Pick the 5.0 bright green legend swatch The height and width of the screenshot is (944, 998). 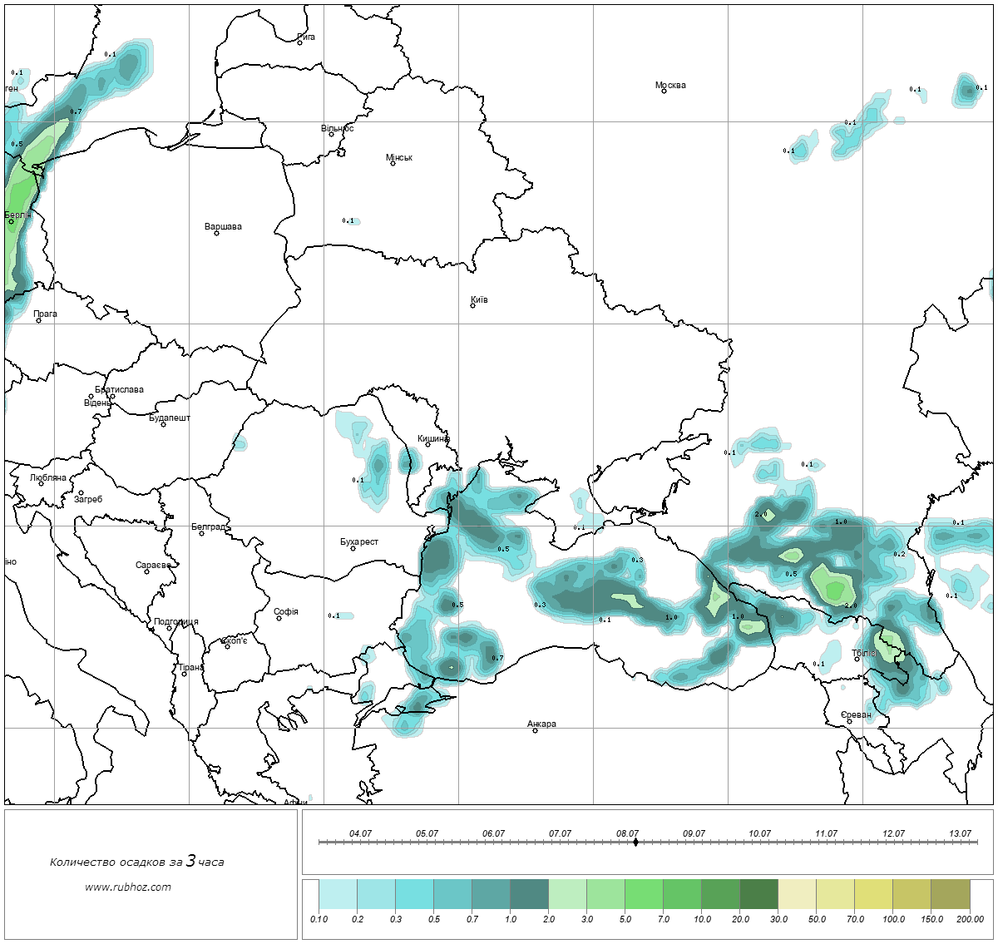(x=644, y=896)
